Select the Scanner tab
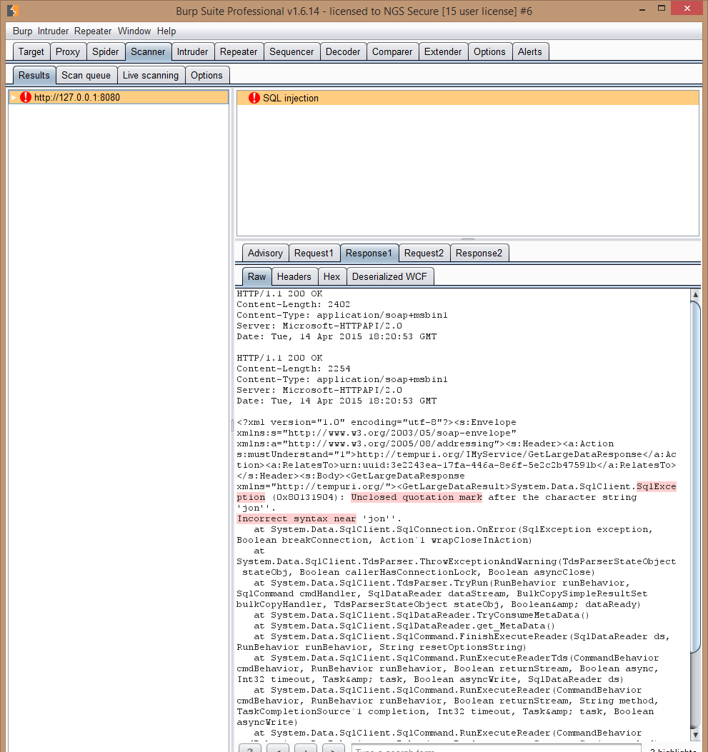 [148, 52]
